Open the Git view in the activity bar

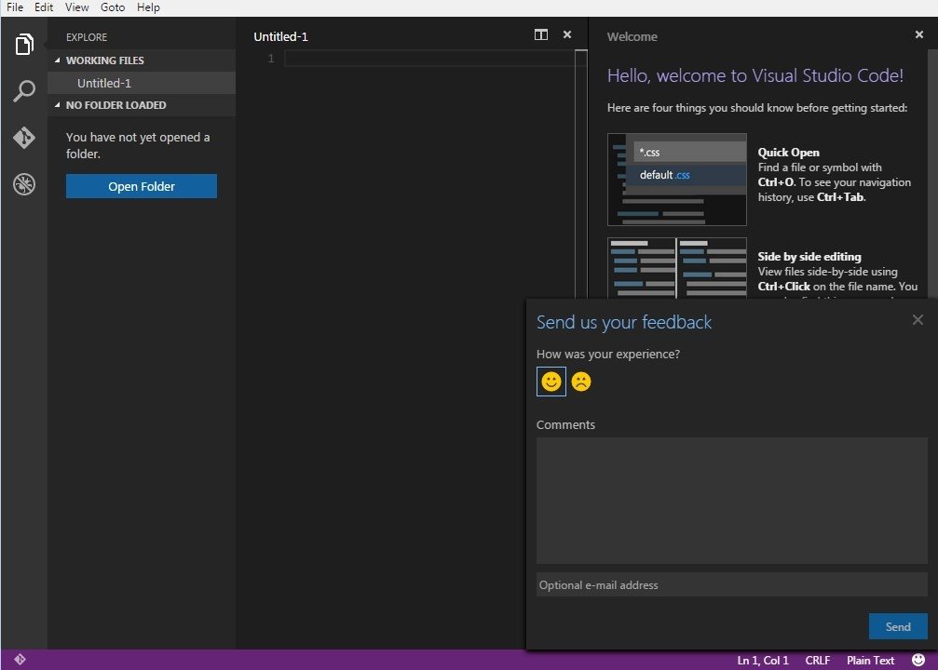(x=23, y=137)
